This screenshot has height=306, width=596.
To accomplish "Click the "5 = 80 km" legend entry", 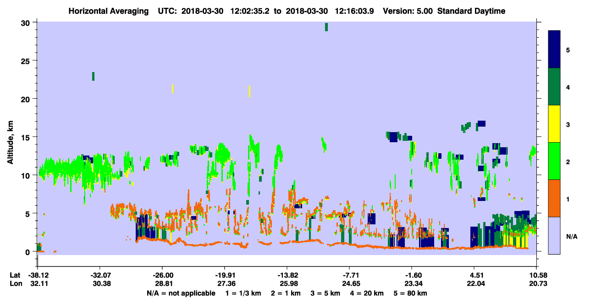I will point(410,293).
